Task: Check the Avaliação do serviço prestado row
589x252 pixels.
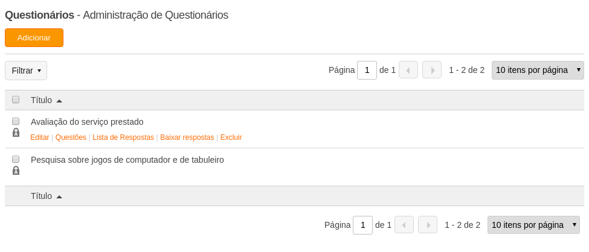Action: click(x=16, y=121)
